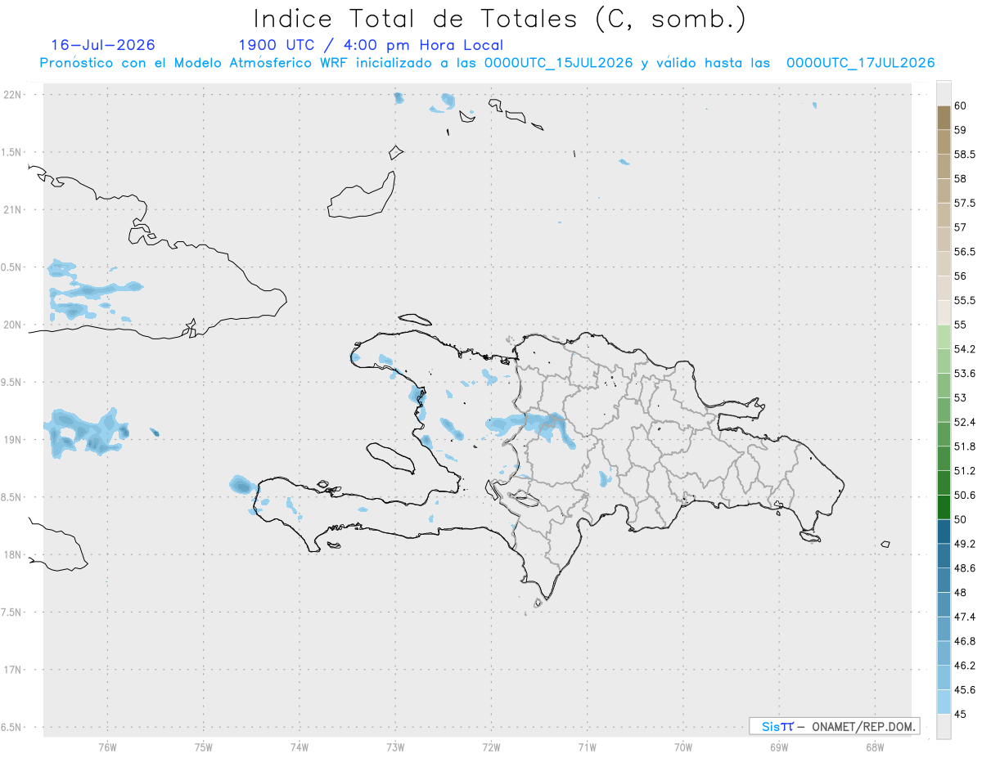This screenshot has height=758, width=982.
Task: Click the 76W longitude label
Action: tap(107, 747)
